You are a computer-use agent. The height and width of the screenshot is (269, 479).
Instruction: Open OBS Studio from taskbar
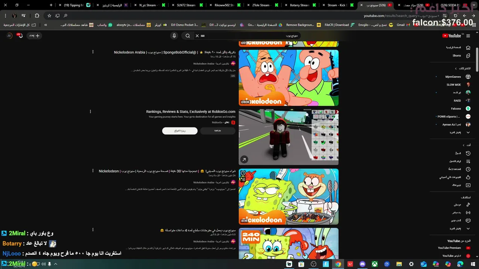pyautogui.click(x=314, y=264)
